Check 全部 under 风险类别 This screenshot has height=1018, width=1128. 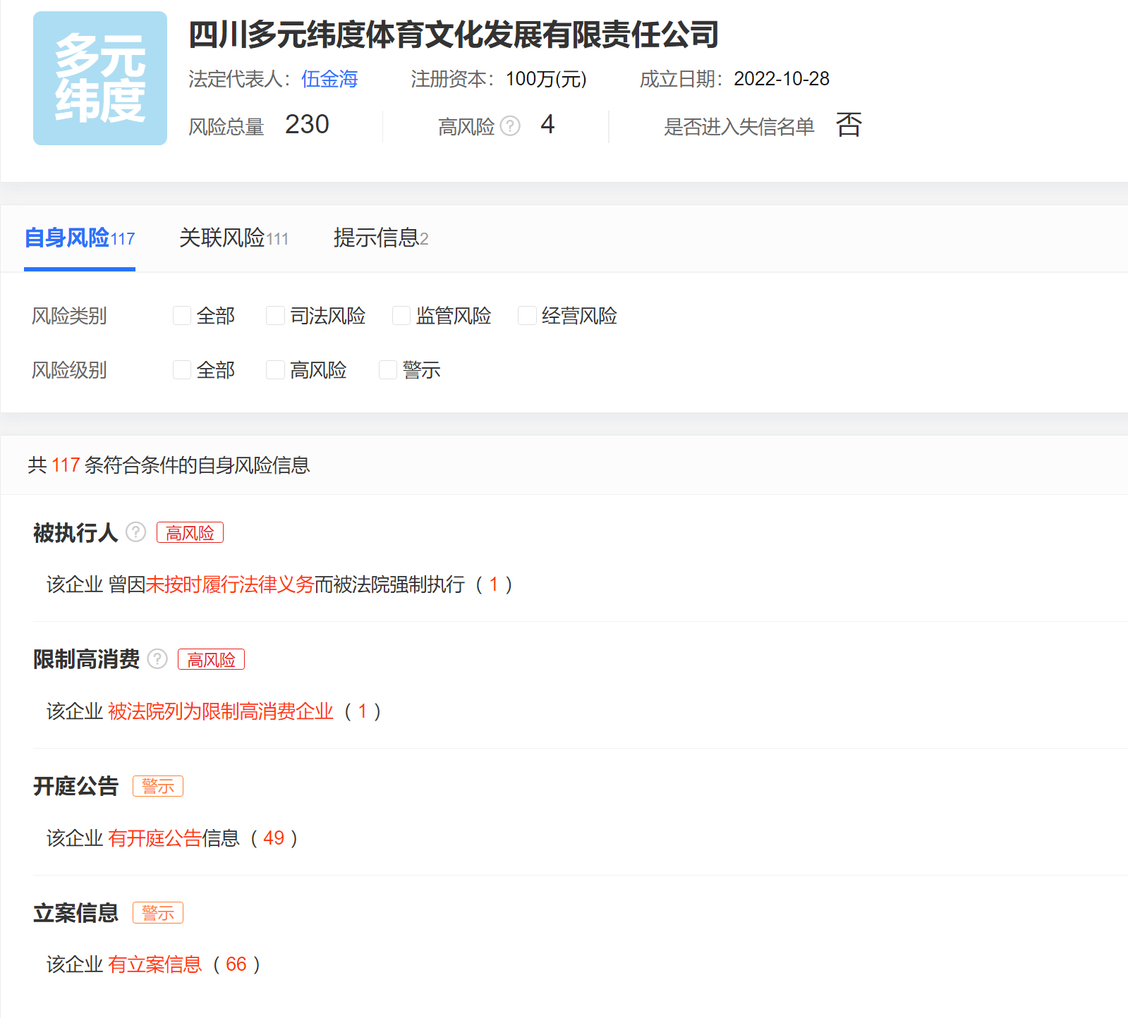click(182, 316)
